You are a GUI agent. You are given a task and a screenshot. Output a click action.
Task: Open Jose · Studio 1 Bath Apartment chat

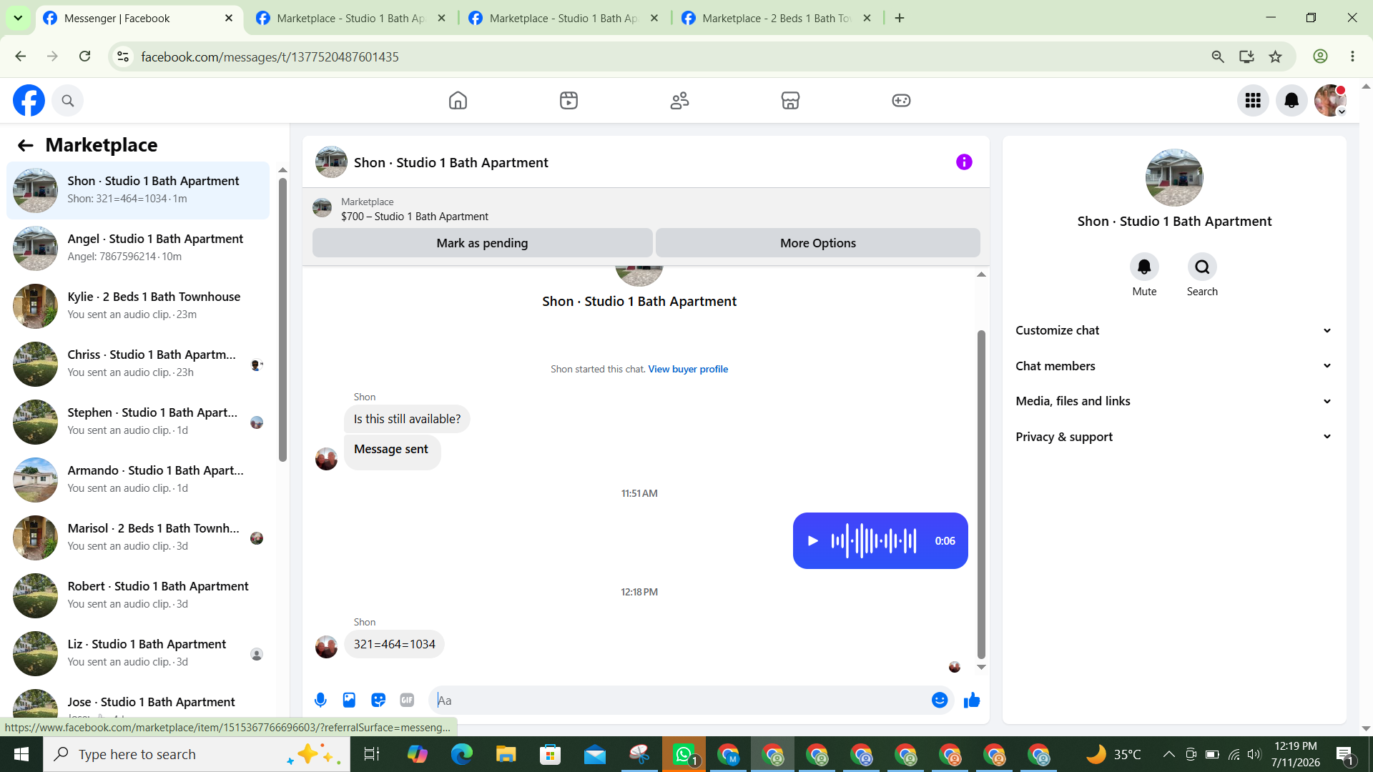point(138,702)
